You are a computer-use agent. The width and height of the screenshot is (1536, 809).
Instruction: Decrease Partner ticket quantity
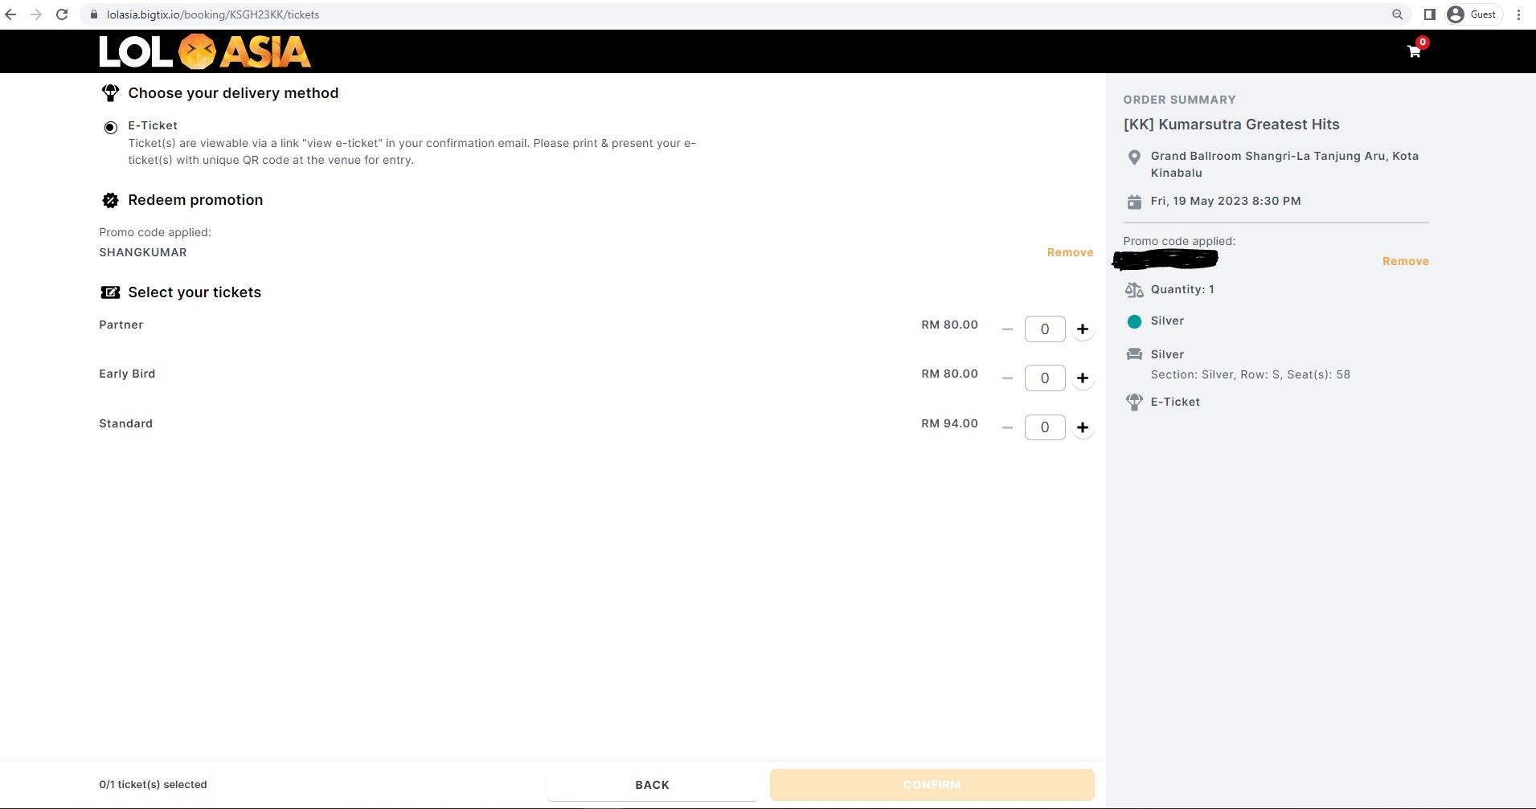[x=1007, y=329]
